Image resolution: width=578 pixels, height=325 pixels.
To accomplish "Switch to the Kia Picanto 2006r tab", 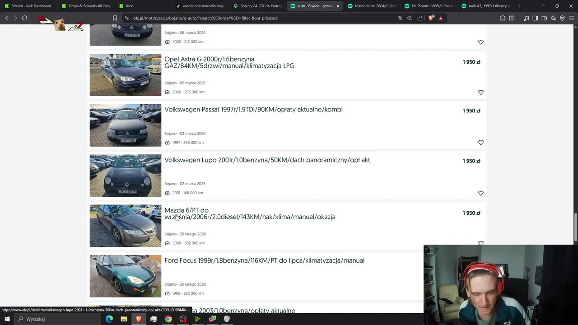I will coord(429,6).
